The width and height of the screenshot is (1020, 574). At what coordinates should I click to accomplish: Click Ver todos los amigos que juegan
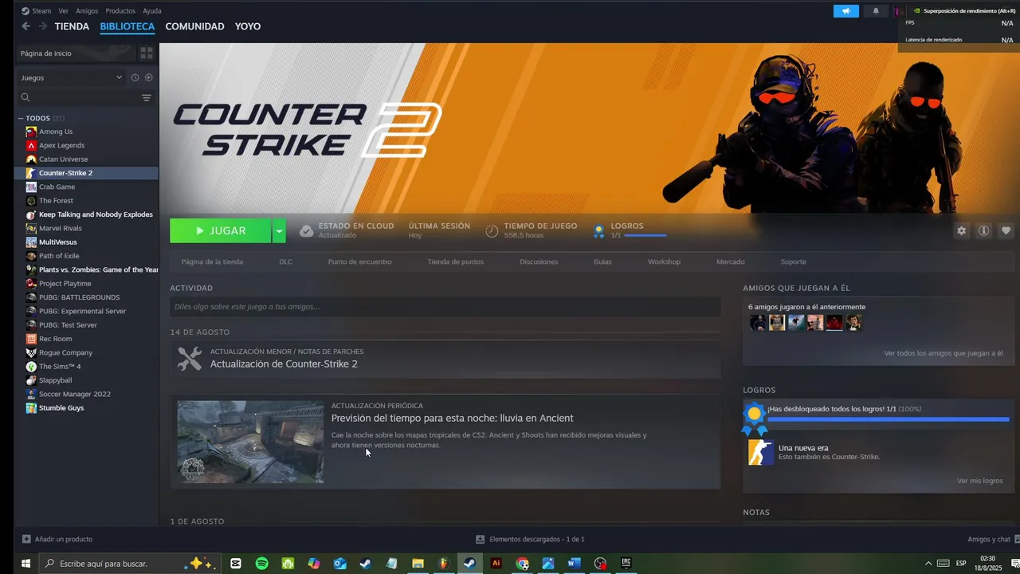943,353
